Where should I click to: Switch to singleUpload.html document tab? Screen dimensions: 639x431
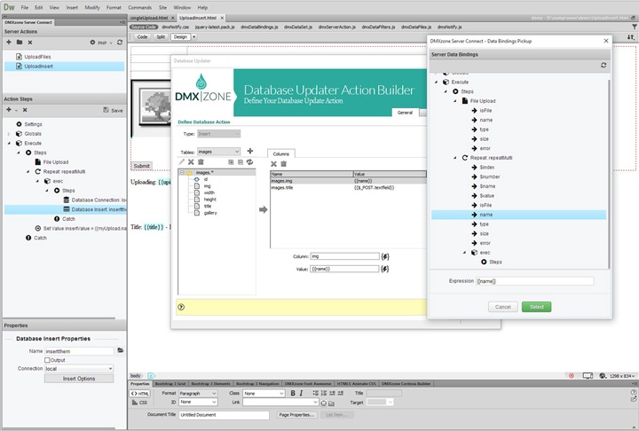click(x=149, y=18)
